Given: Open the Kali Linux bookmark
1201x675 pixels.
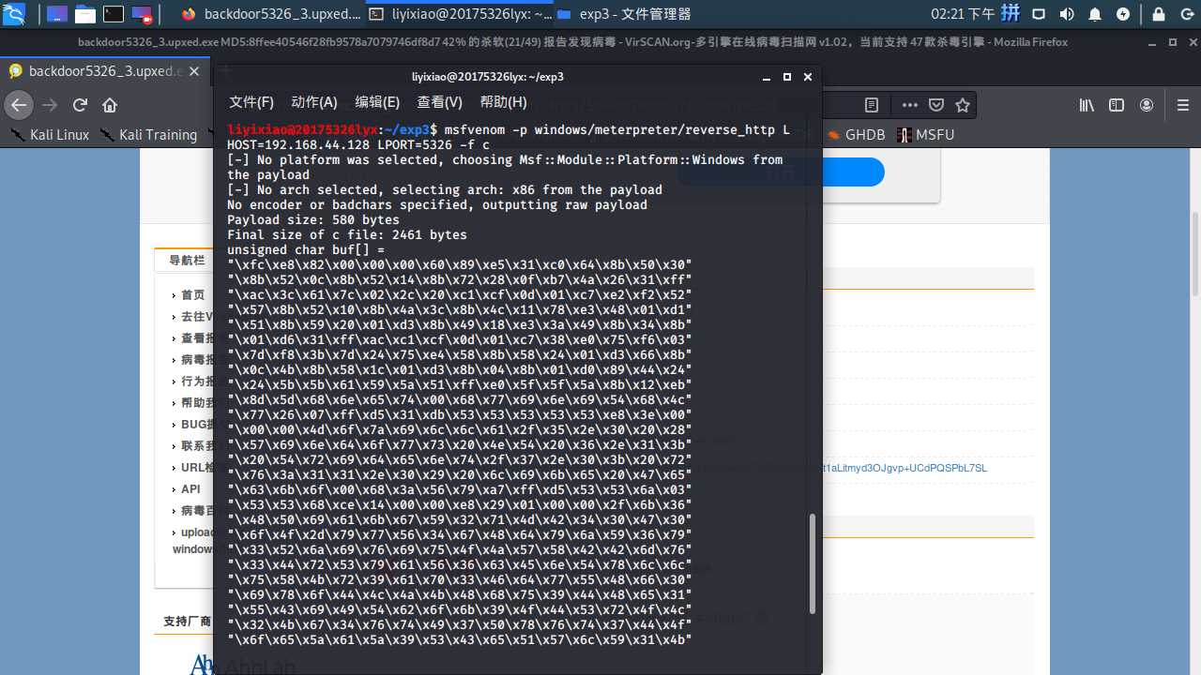Looking at the screenshot, I should pos(50,135).
